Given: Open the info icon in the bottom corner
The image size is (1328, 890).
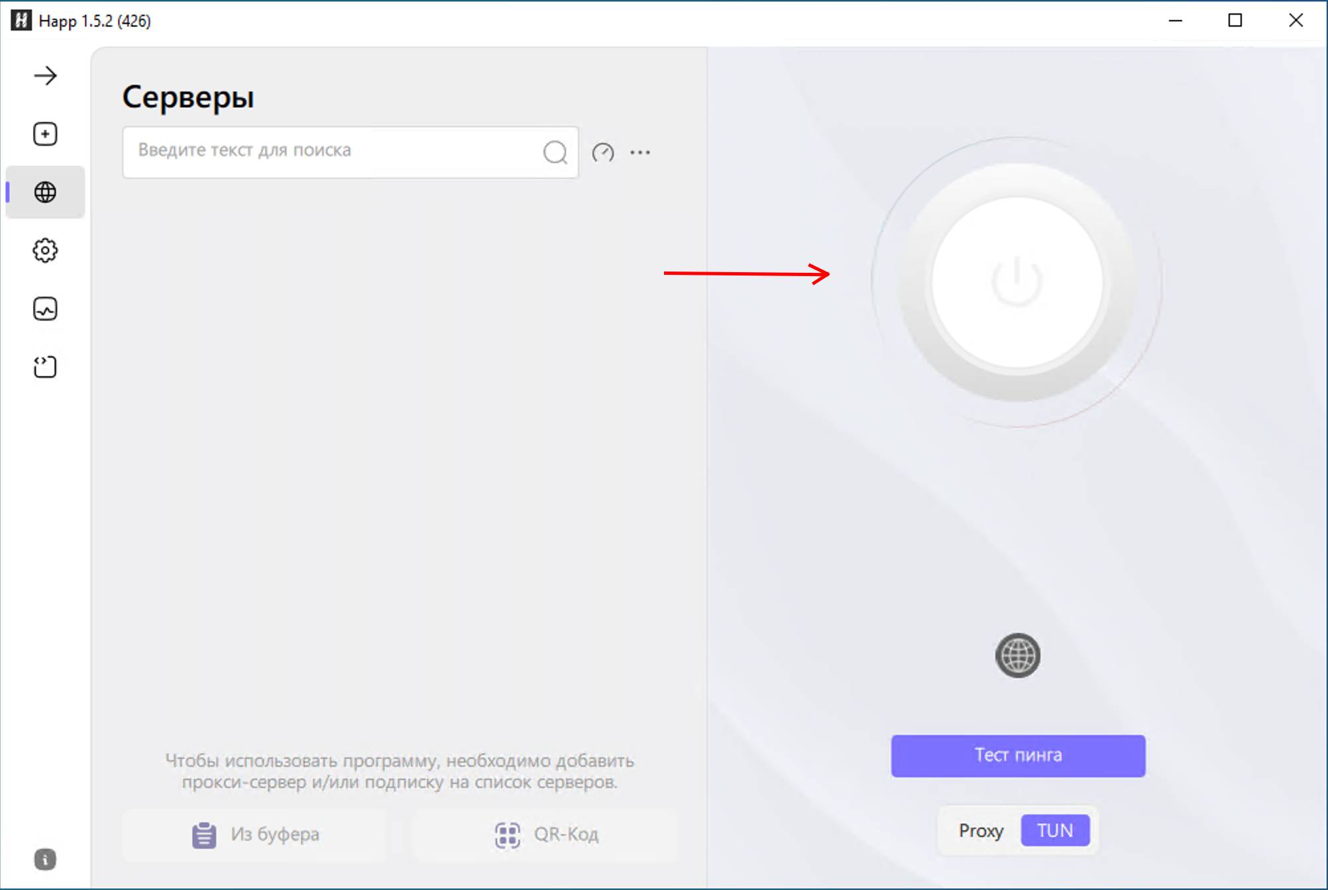Looking at the screenshot, I should (44, 860).
